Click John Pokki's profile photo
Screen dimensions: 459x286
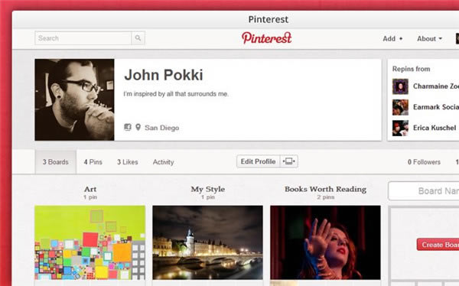coord(74,100)
